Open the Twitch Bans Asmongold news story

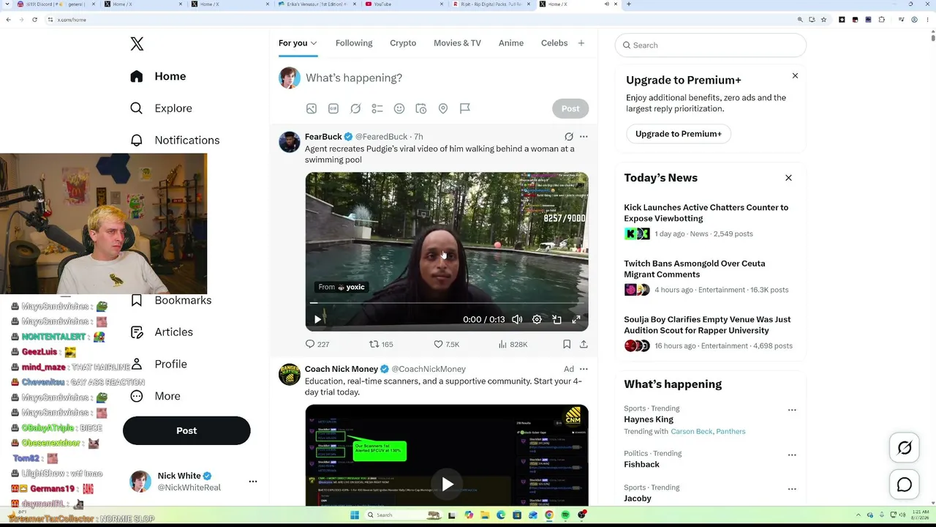click(x=695, y=269)
